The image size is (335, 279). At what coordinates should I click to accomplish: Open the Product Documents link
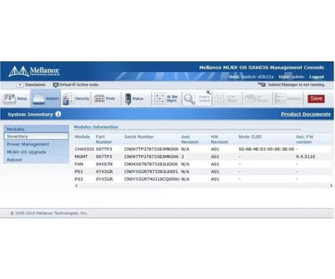[x=305, y=114]
